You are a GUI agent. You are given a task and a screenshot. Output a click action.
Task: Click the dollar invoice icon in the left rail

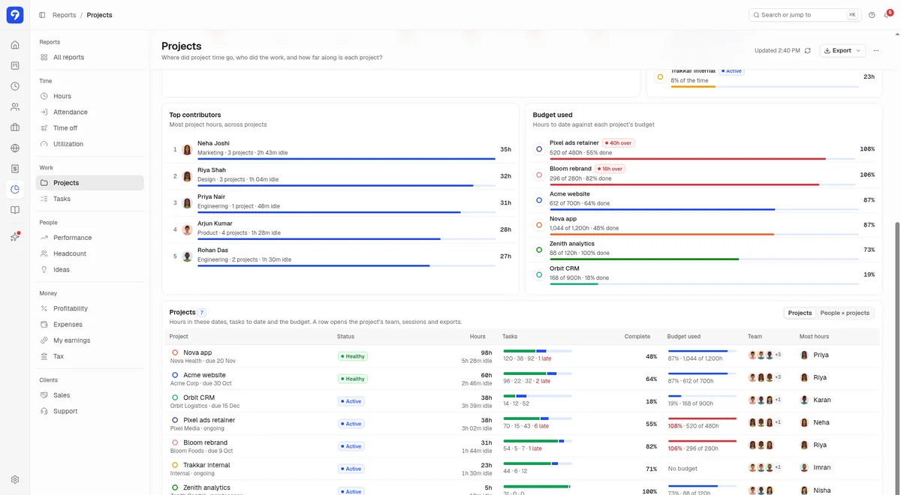[x=15, y=169]
